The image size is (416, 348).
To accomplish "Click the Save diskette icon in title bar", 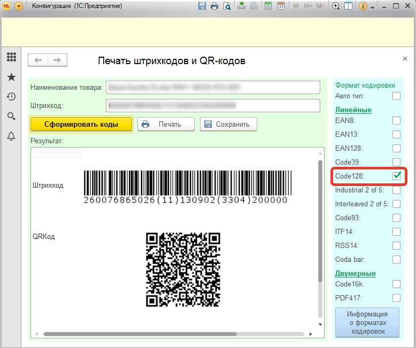I will tap(202, 6).
